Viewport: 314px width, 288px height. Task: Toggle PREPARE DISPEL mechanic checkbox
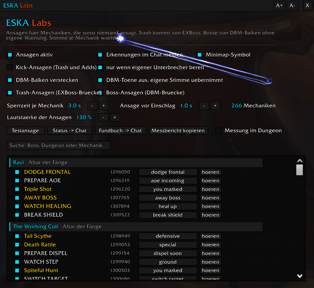tap(17, 253)
